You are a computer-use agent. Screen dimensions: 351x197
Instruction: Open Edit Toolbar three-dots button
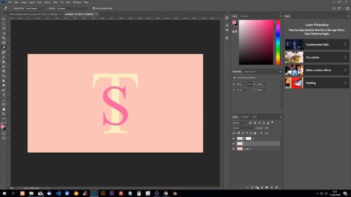click(4, 119)
